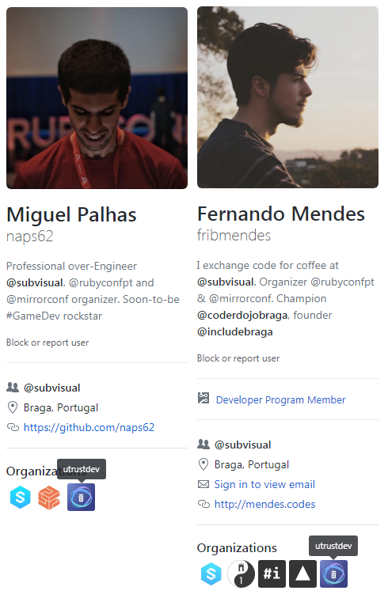This screenshot has height=598, width=388.
Task: Open Fernando's utrustdev organization avatar
Action: point(334,573)
